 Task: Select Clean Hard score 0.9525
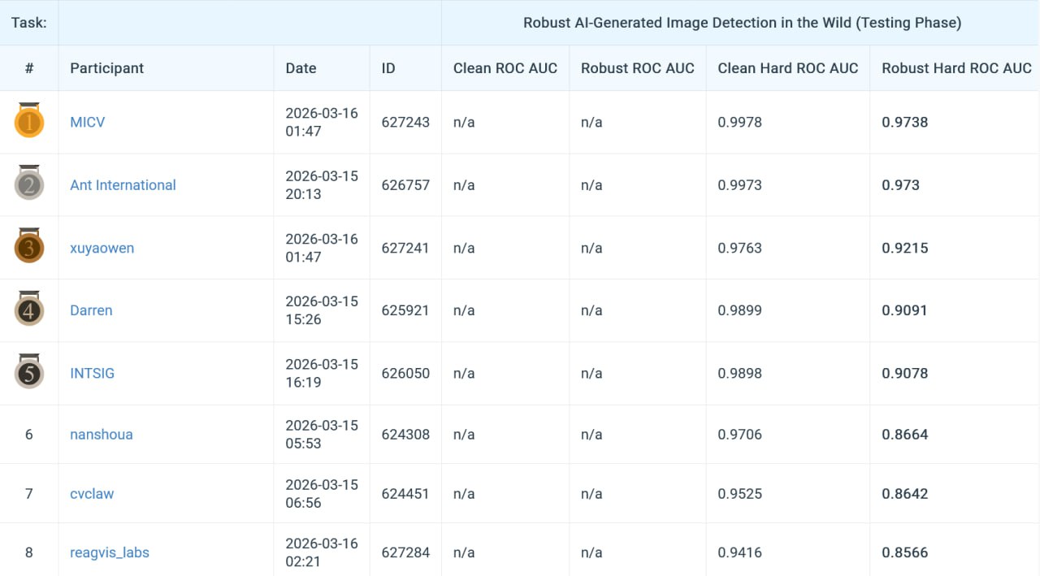click(x=740, y=493)
